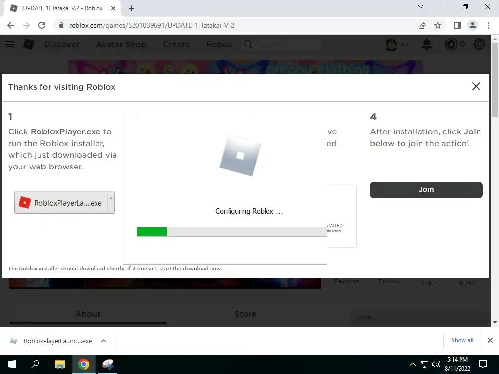
Task: Open the dropdown arrow beside RobloxPlayerLa....exe illustration
Action: coord(111,202)
